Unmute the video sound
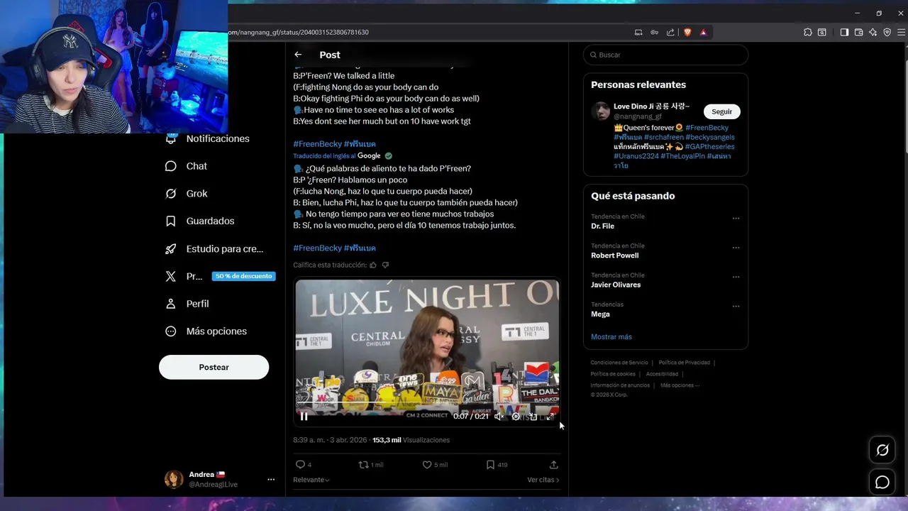The image size is (908, 511). [499, 417]
